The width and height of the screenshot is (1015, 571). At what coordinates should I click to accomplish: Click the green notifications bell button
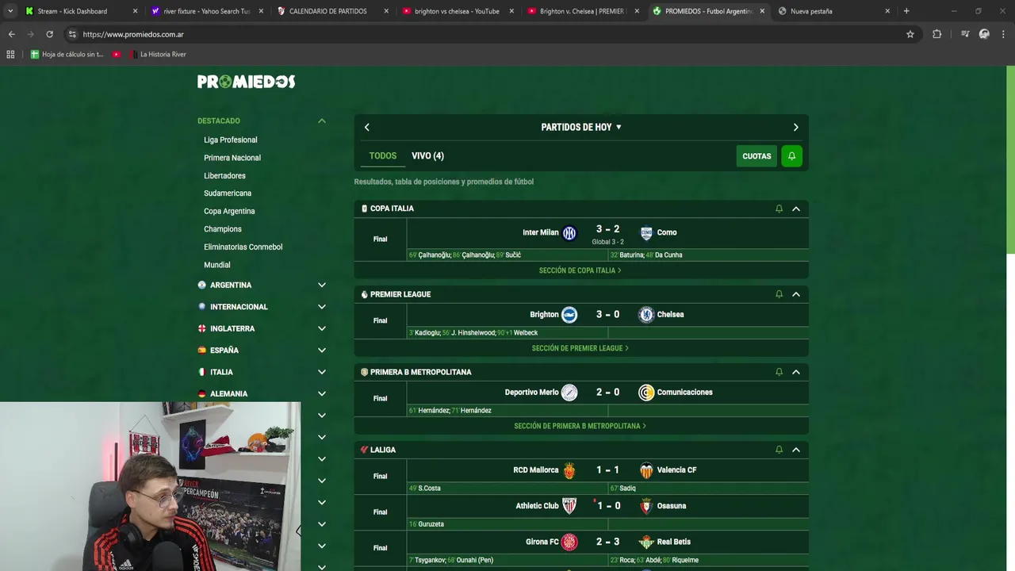pyautogui.click(x=791, y=156)
